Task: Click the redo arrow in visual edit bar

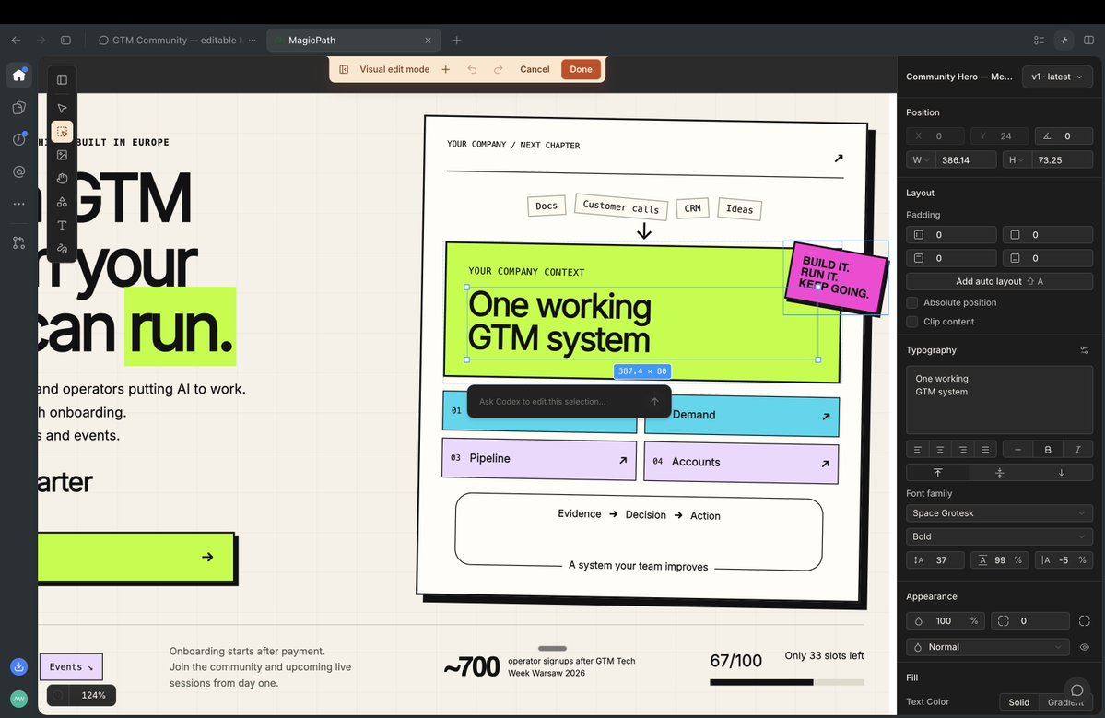Action: (499, 69)
